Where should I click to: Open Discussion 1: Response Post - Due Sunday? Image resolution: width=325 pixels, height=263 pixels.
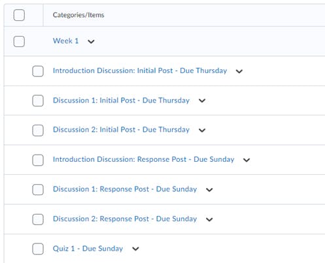[x=125, y=189]
